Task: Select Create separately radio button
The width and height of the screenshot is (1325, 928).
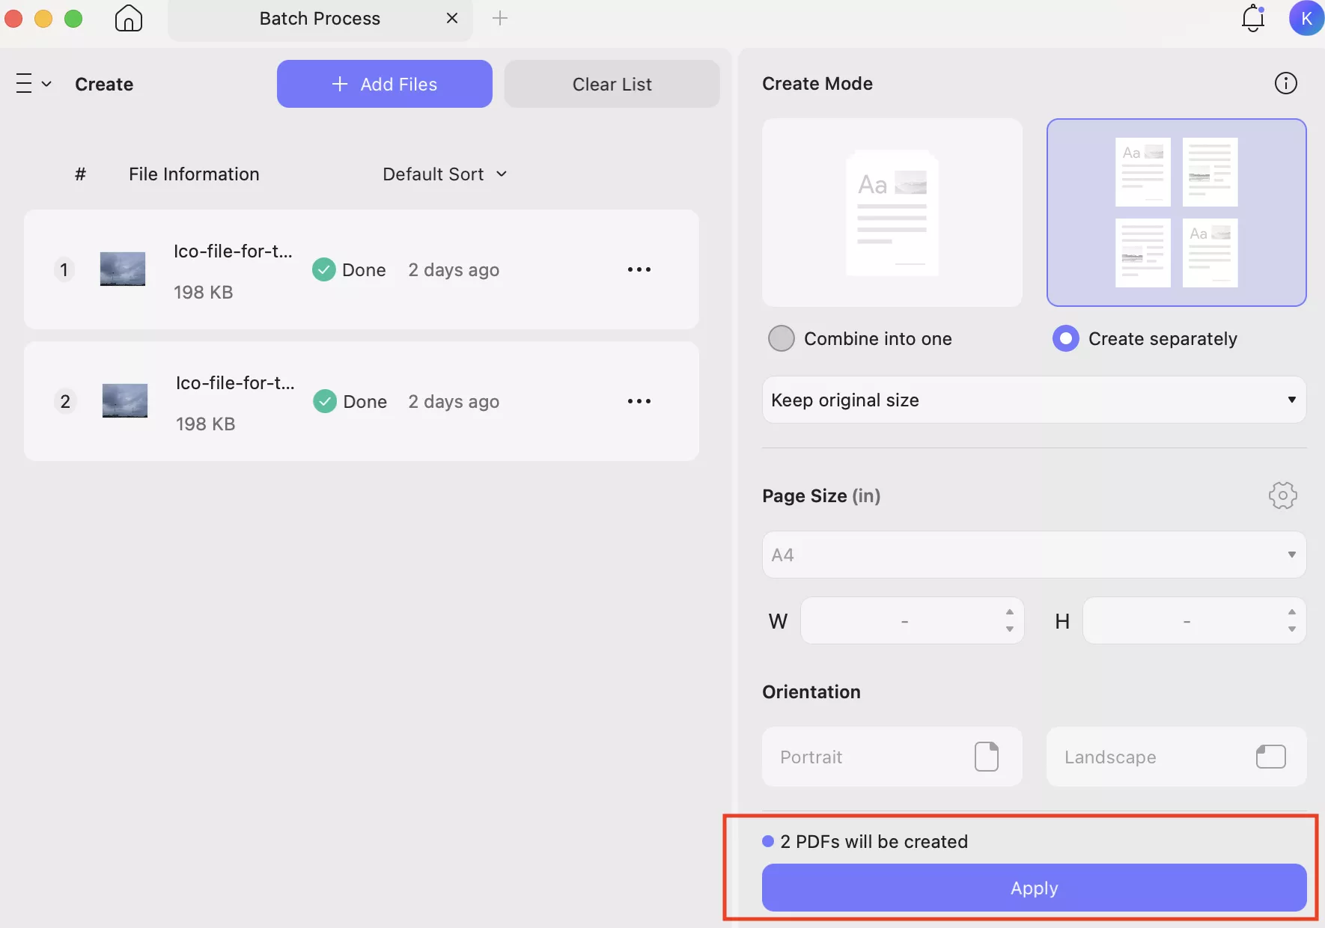Action: point(1065,338)
